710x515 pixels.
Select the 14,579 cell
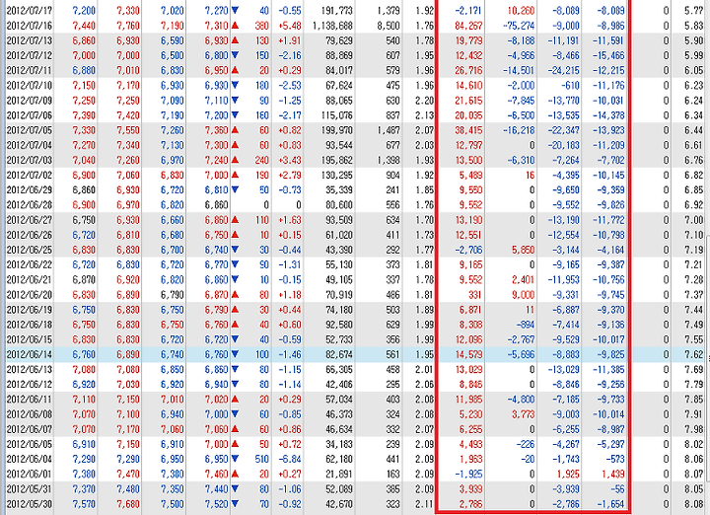tap(468, 354)
